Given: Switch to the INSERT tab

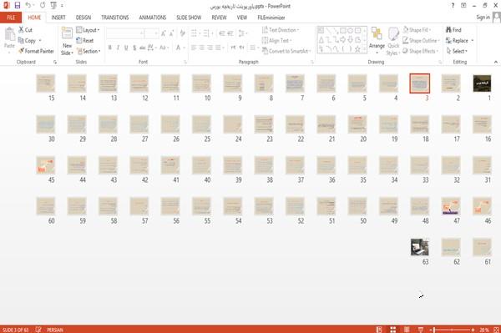Looking at the screenshot, I should coord(58,18).
